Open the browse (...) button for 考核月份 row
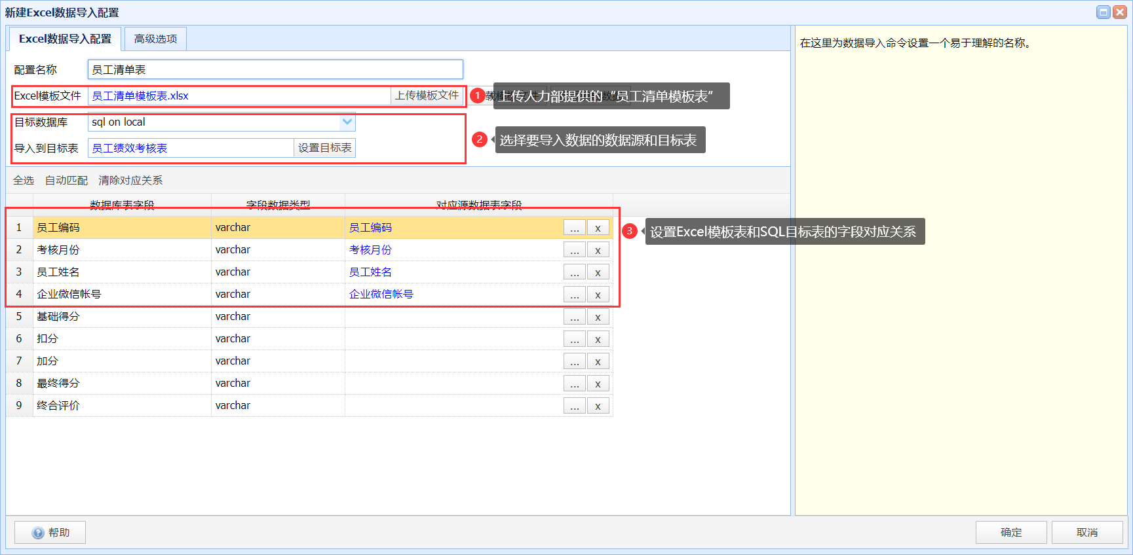The image size is (1133, 555). click(575, 250)
